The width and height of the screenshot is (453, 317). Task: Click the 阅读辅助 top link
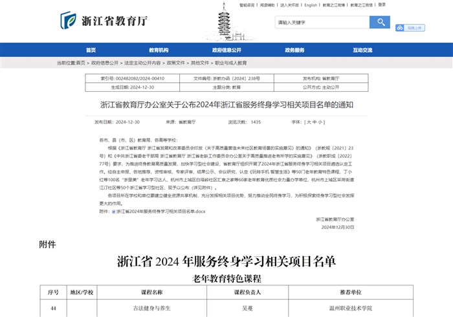click(267, 5)
